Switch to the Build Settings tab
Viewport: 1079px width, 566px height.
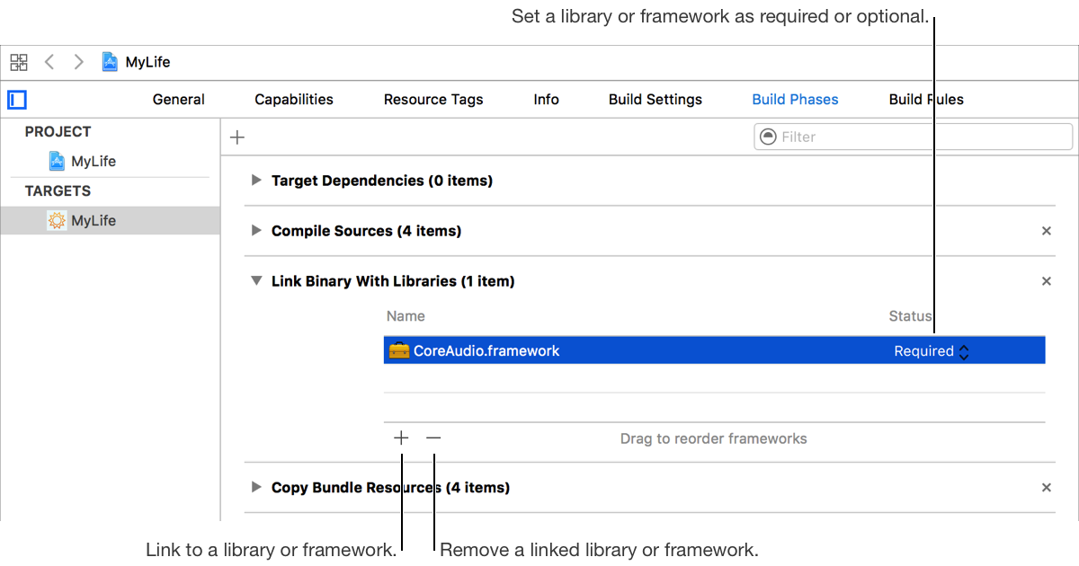point(655,100)
